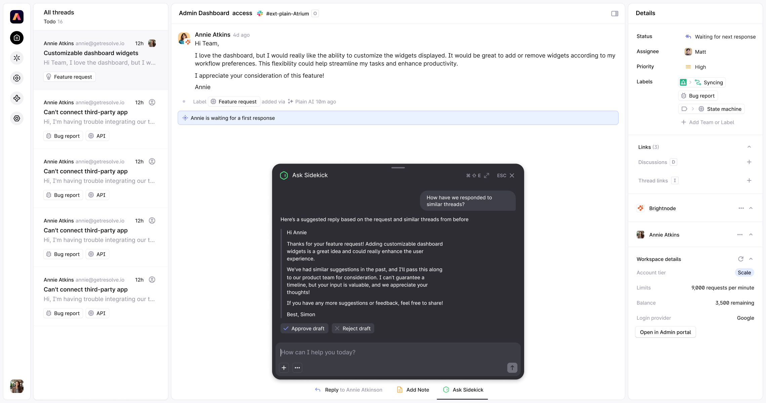Select Reply to Annie Atkinson tab
Viewport: 766px width, 403px height.
click(349, 390)
